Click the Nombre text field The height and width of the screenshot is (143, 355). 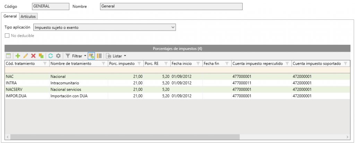coord(171,6)
